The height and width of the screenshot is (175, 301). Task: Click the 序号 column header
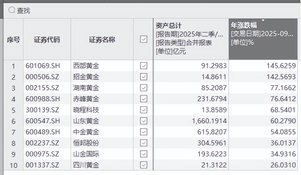(x=13, y=39)
